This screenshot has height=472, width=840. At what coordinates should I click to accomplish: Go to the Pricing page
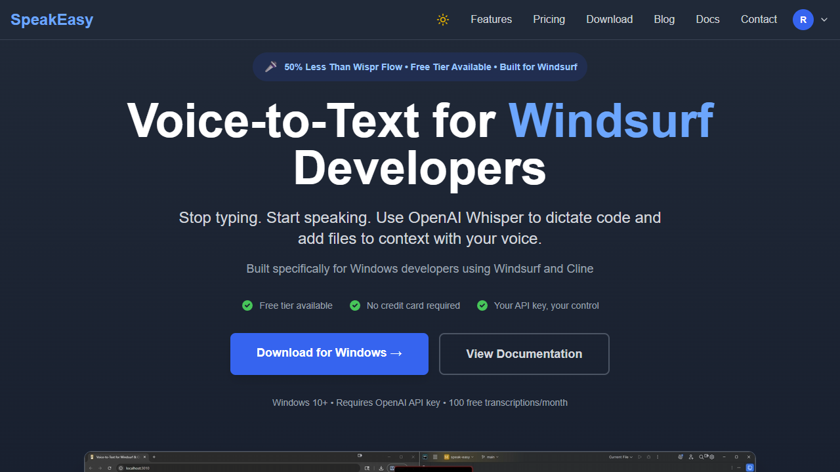(549, 20)
